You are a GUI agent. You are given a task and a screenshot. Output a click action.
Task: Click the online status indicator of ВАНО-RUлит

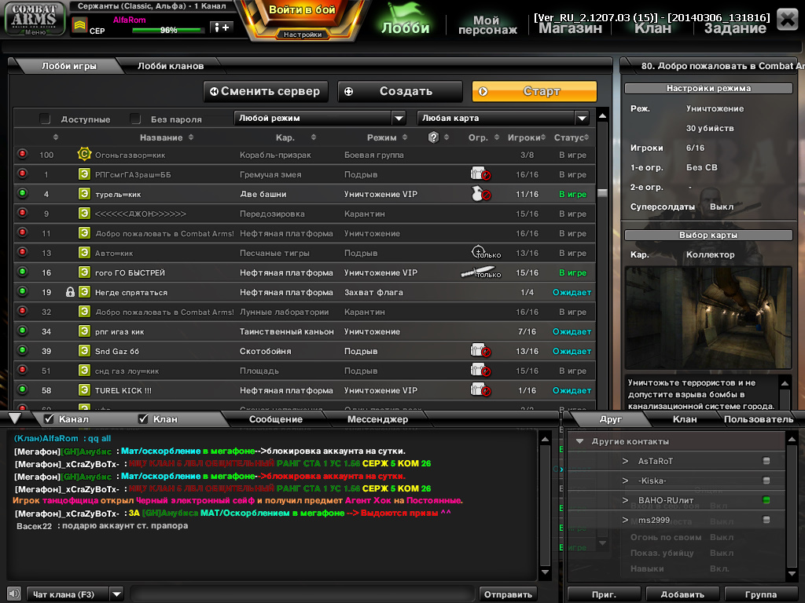(766, 500)
